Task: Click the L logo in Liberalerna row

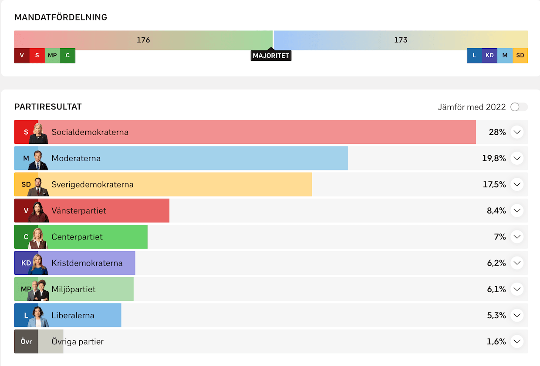Action: [26, 315]
